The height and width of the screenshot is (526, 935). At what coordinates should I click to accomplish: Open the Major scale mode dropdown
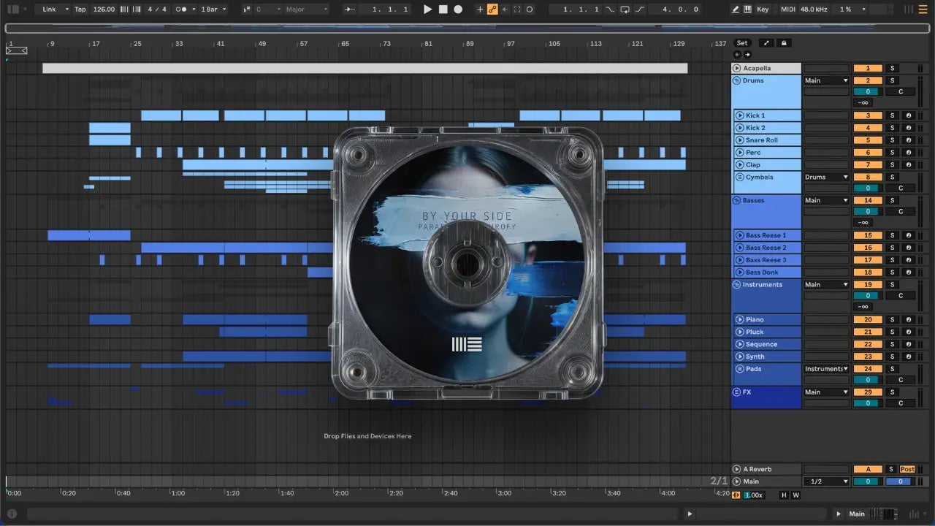(x=306, y=9)
